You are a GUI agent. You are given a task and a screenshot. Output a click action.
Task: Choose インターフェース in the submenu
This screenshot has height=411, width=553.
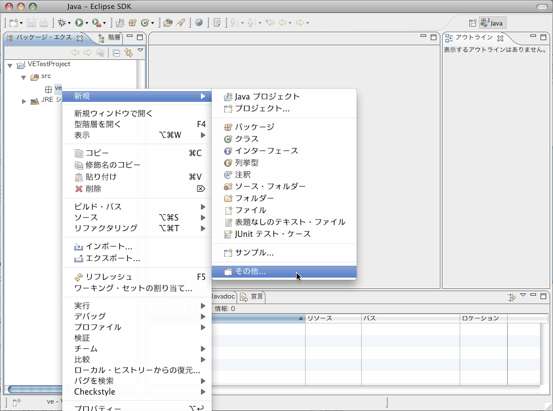point(284,151)
